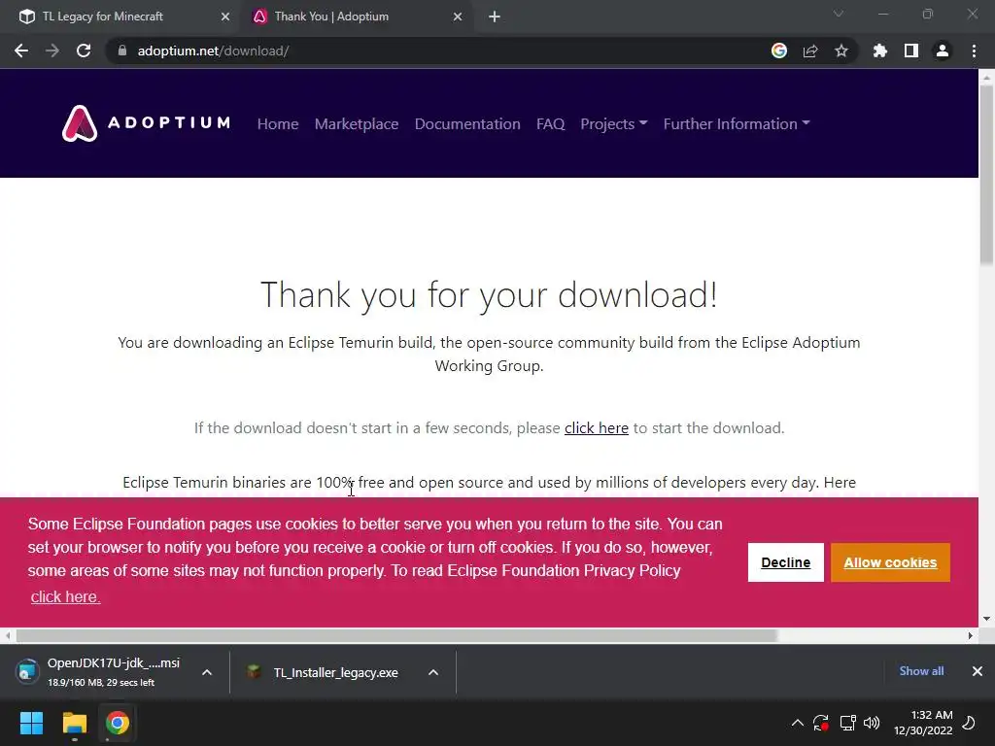Screen dimensions: 995x746
Task: Click the Chrome taskbar icon
Action: [x=118, y=723]
